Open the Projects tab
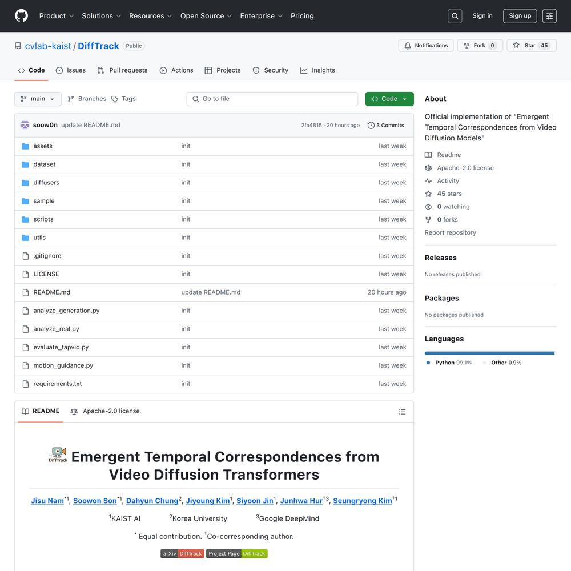571x571 pixels. tap(223, 70)
